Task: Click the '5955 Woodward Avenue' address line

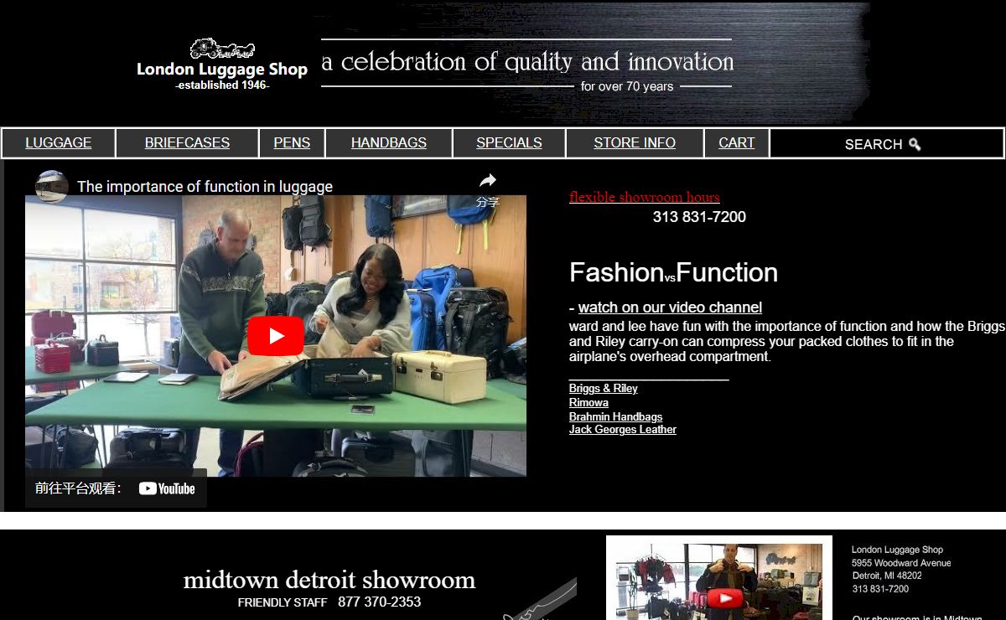Action: pos(901,563)
